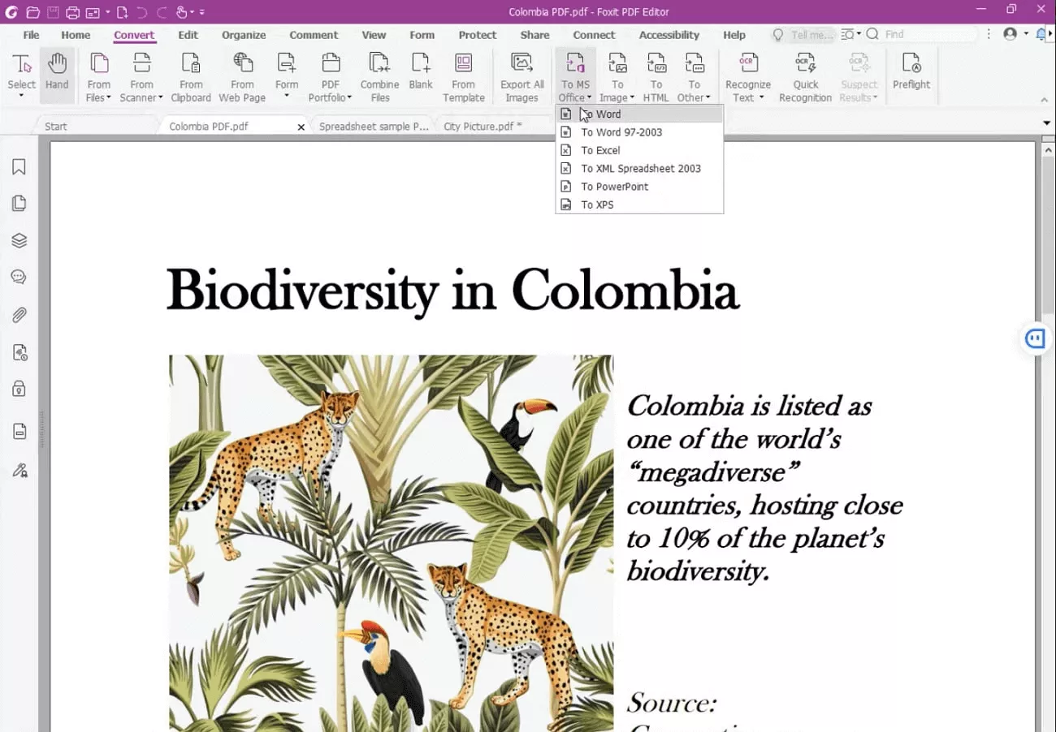Expand the Recognize Text dropdown

748,77
